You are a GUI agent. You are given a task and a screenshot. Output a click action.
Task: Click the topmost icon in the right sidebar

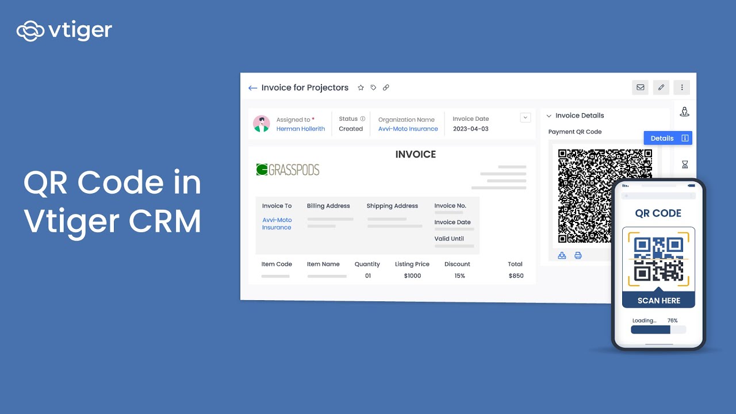click(x=684, y=112)
